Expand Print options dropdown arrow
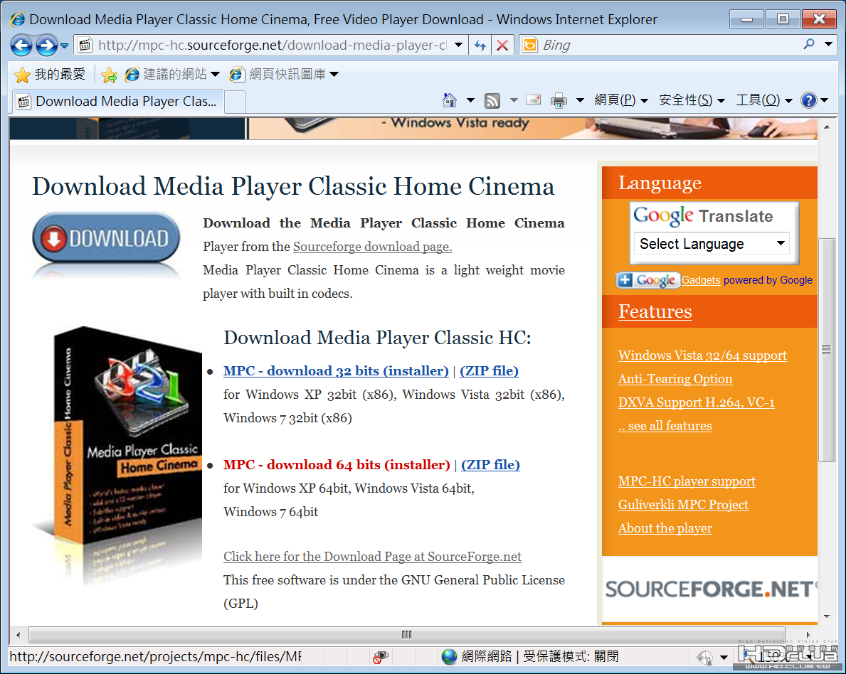Image resolution: width=846 pixels, height=674 pixels. click(x=580, y=100)
